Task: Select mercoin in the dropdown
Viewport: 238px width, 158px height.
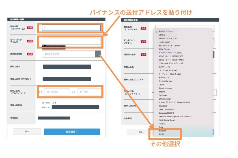Action: (162, 131)
